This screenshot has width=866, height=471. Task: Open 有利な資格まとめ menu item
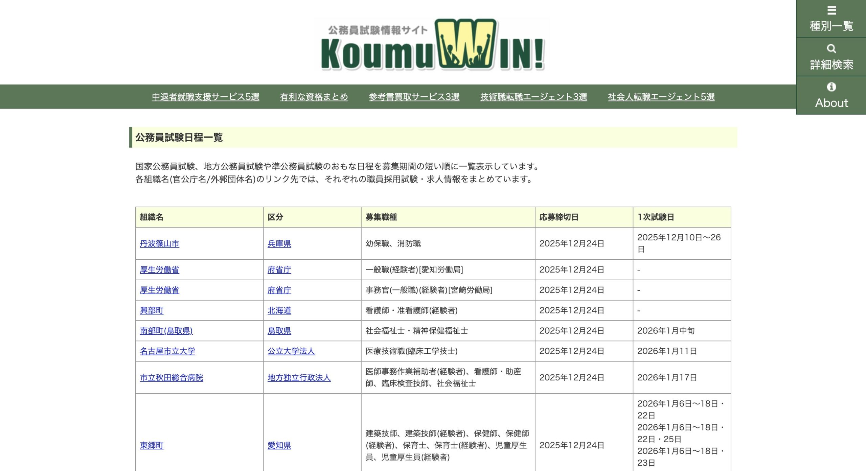314,97
